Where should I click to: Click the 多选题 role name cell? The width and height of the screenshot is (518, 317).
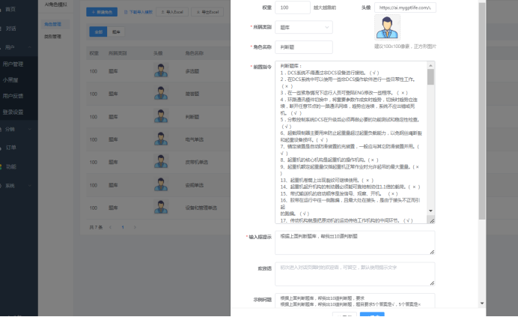click(192, 71)
